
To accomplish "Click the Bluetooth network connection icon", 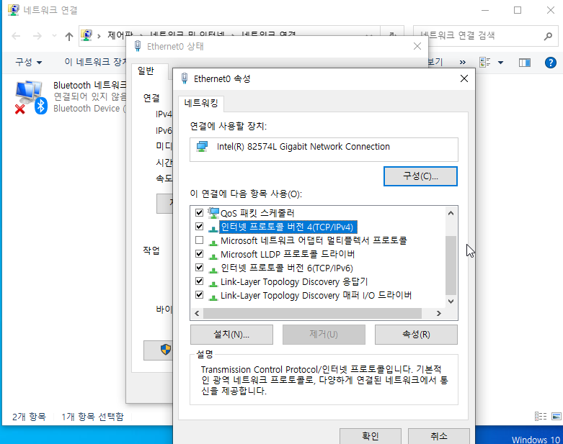I will click(31, 97).
